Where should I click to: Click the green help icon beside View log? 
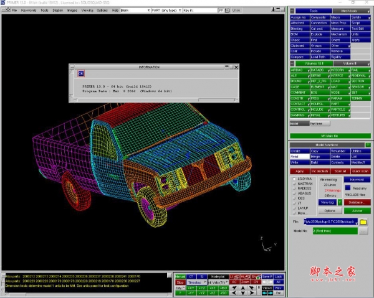point(340,202)
